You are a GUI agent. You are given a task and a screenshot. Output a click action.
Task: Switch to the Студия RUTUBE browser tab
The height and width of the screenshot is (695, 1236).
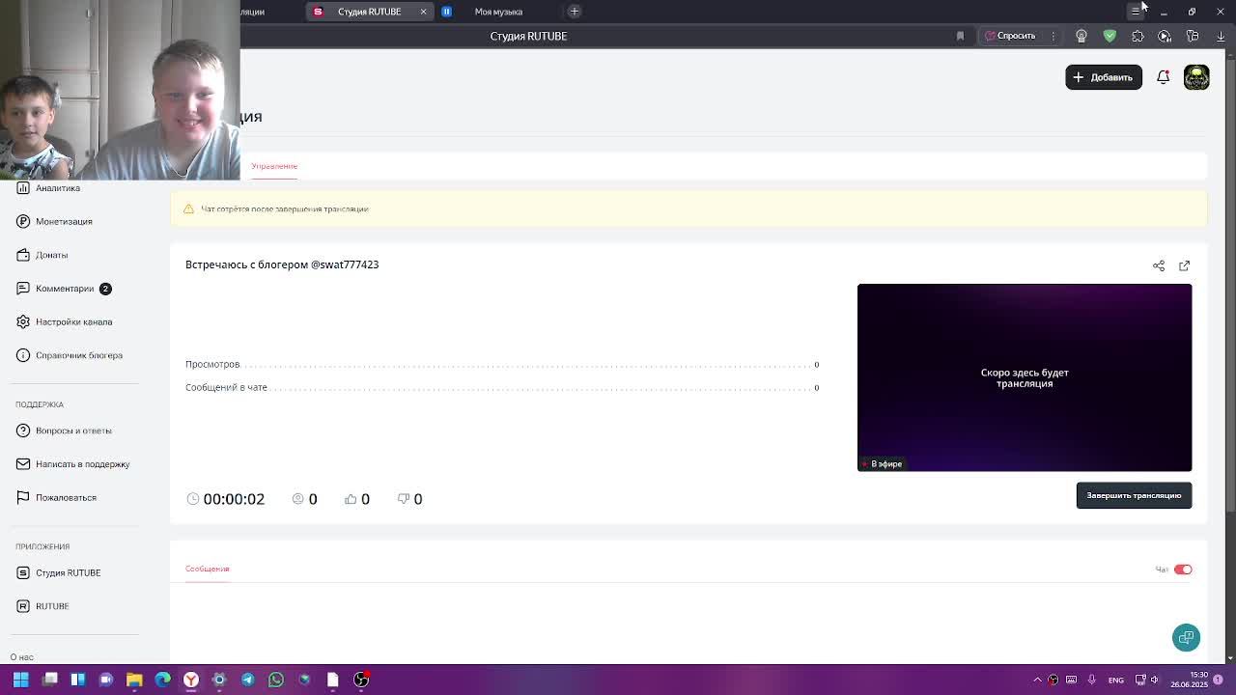[x=369, y=12]
